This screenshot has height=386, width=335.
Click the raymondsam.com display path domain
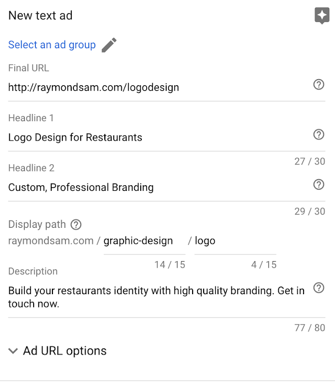tap(51, 241)
